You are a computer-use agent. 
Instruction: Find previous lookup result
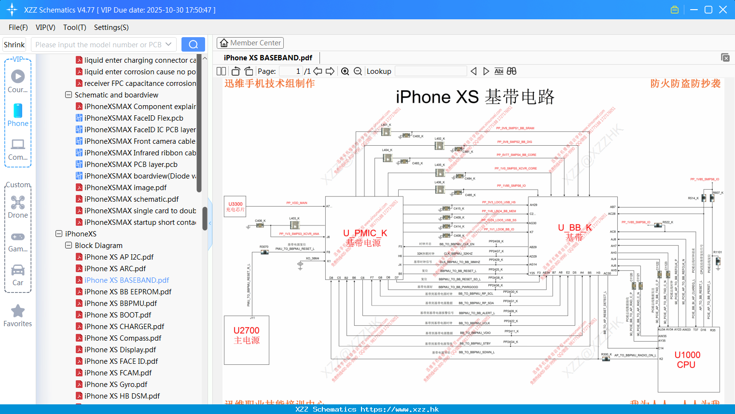coord(473,71)
